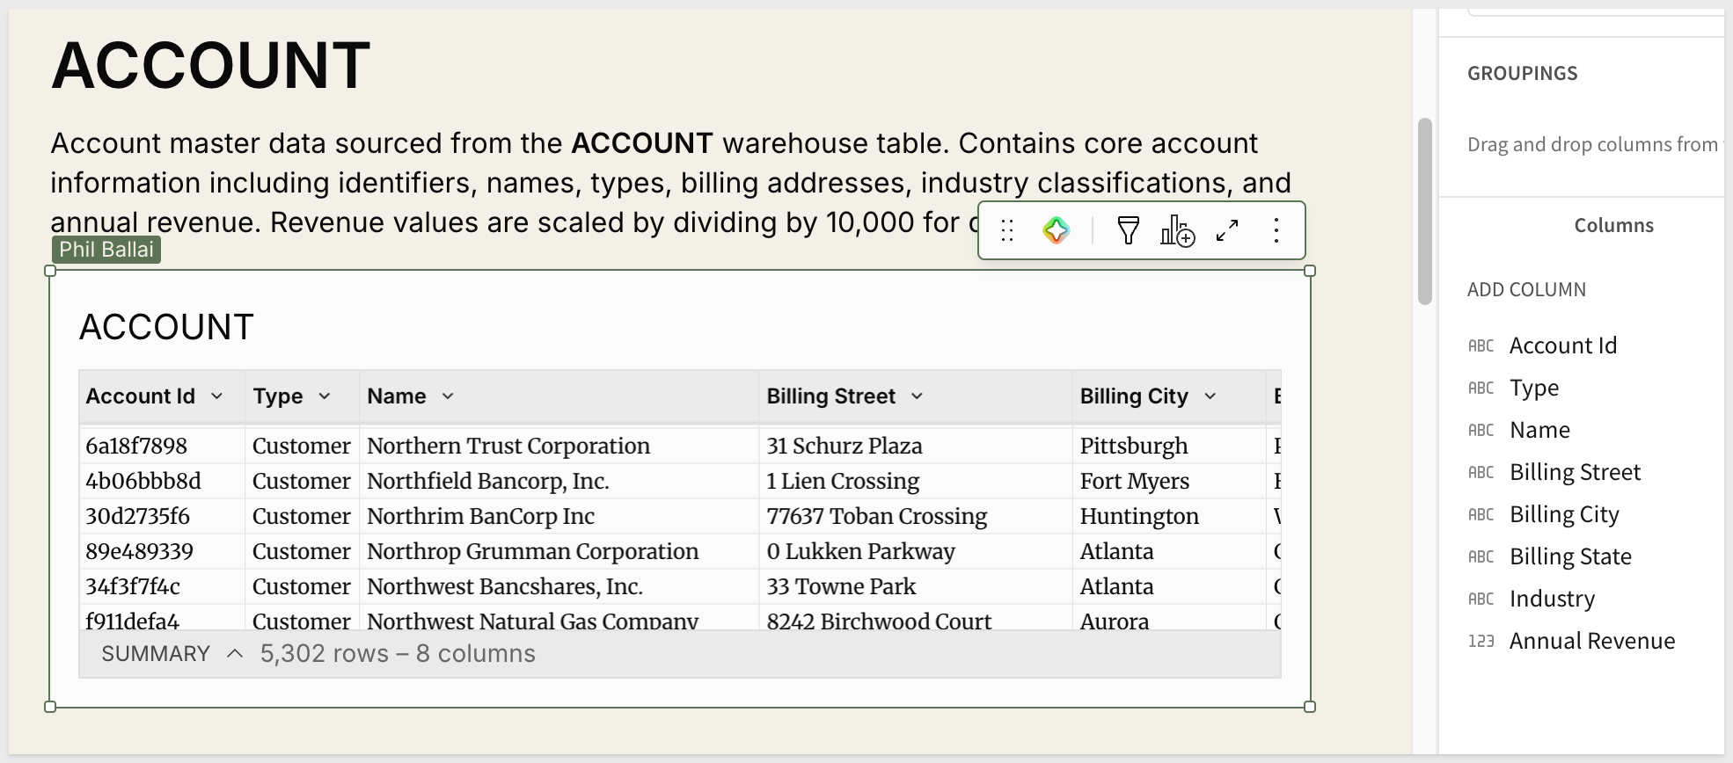Click the ABC type icon beside Type column

click(x=1481, y=389)
